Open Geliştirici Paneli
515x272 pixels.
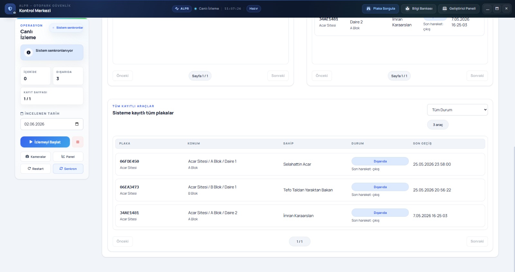pyautogui.click(x=459, y=9)
